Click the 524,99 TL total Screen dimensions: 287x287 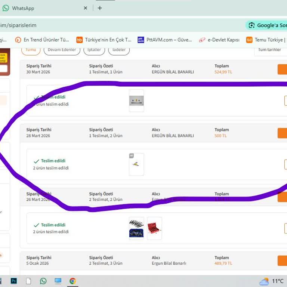coord(223,72)
